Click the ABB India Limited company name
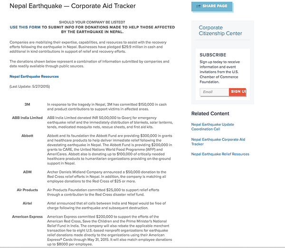Viewport: 285px width, 248px height. coord(27,118)
